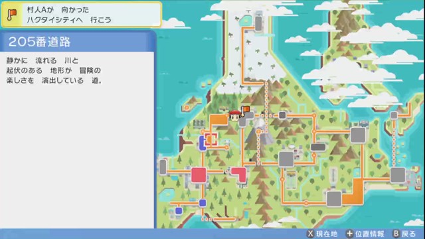Select the small blue town near bottom-left coast

pyautogui.click(x=179, y=210)
